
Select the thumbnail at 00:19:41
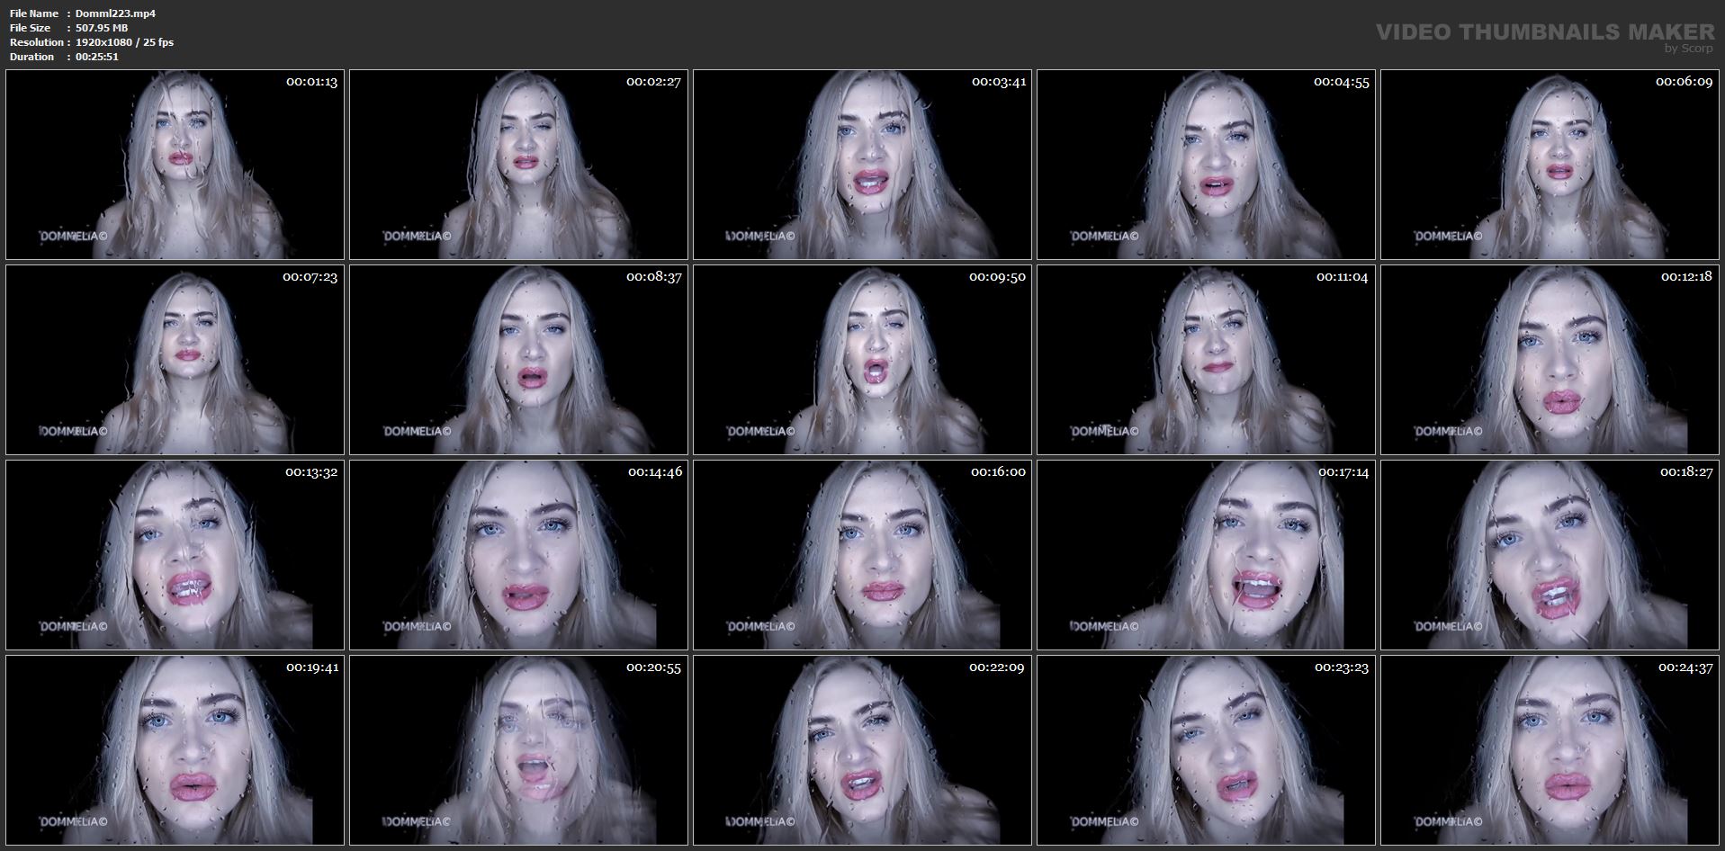point(175,750)
